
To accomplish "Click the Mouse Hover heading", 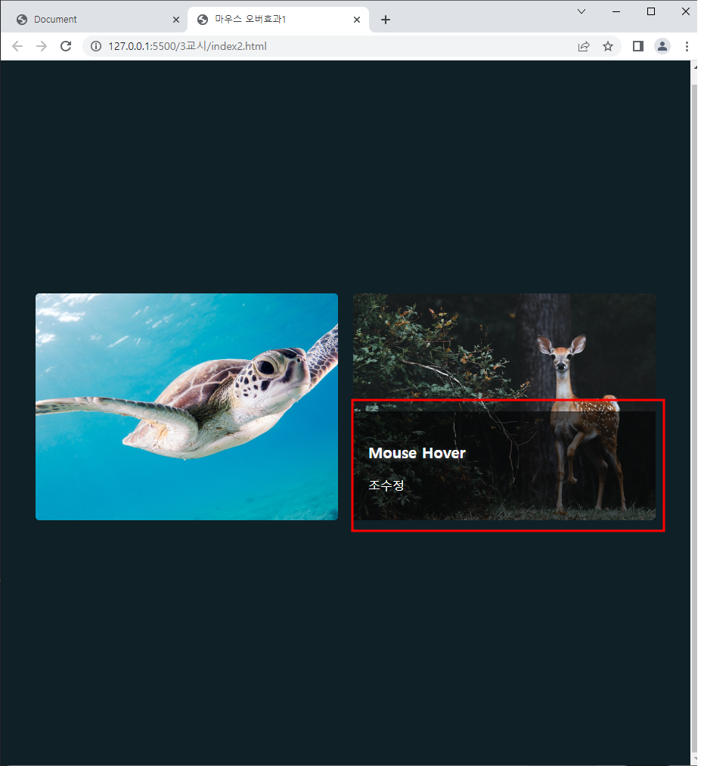I will coord(417,453).
